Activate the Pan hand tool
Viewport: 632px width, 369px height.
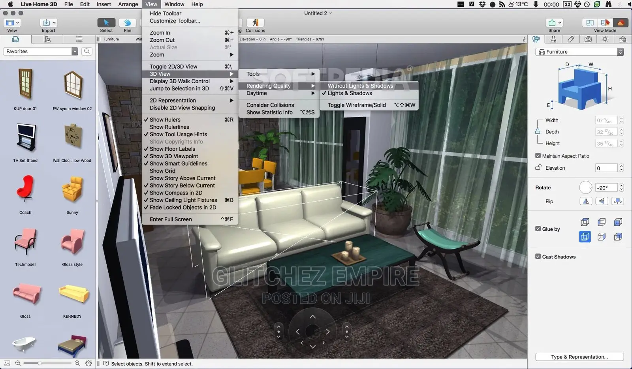(127, 23)
